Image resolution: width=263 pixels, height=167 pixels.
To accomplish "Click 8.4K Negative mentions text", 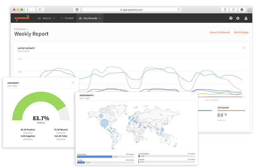I will pyautogui.click(x=28, y=137).
